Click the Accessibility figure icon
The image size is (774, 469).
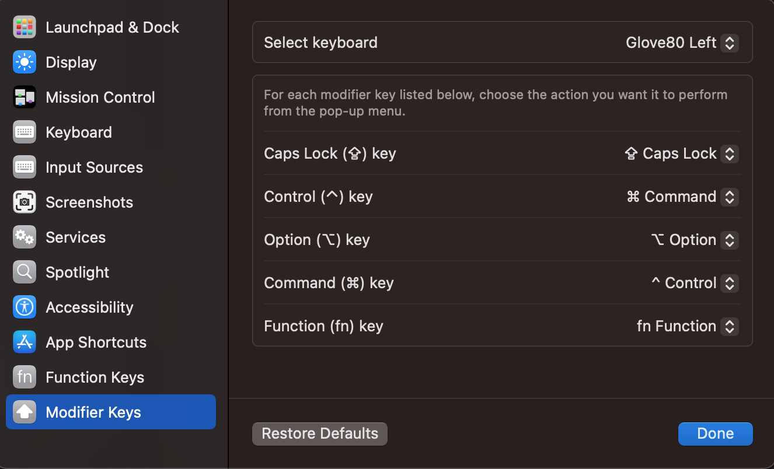tap(25, 307)
